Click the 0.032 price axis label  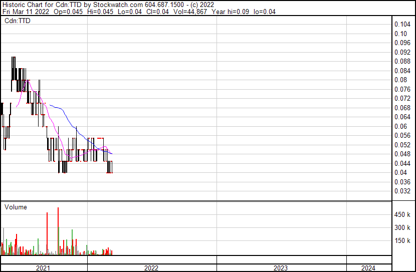click(x=402, y=191)
